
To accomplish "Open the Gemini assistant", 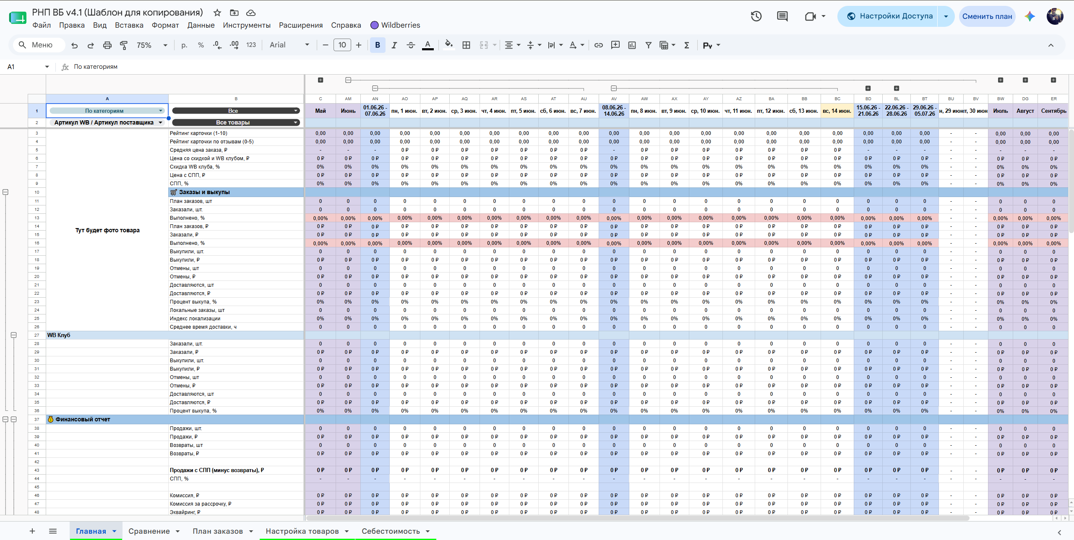I will (1030, 16).
